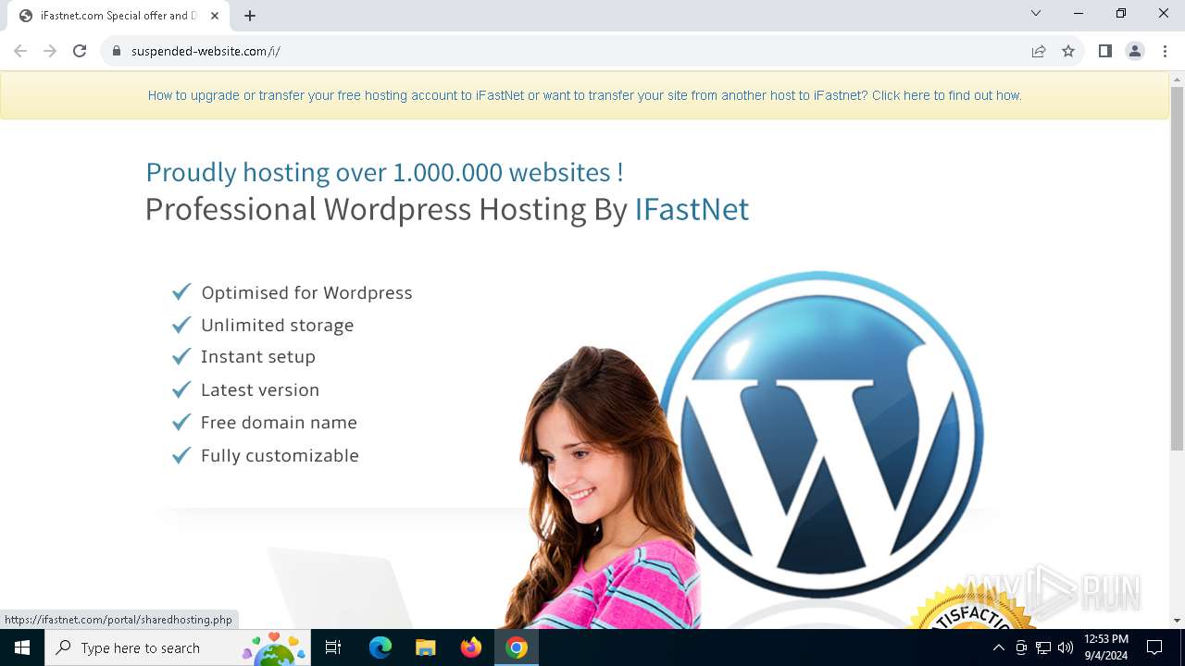
Task: Click 'Optimised for Wordpress' feature text
Action: [306, 292]
